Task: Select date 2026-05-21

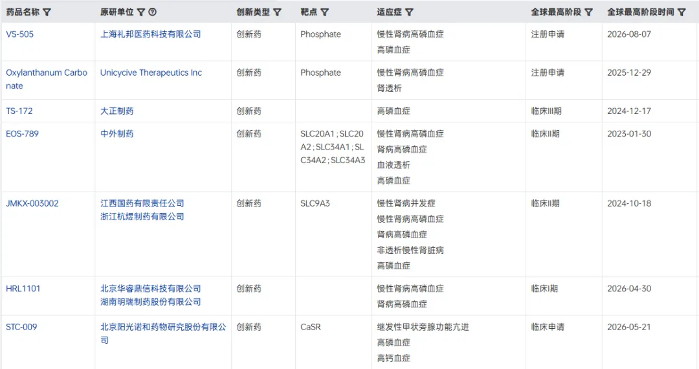Action: (x=629, y=327)
